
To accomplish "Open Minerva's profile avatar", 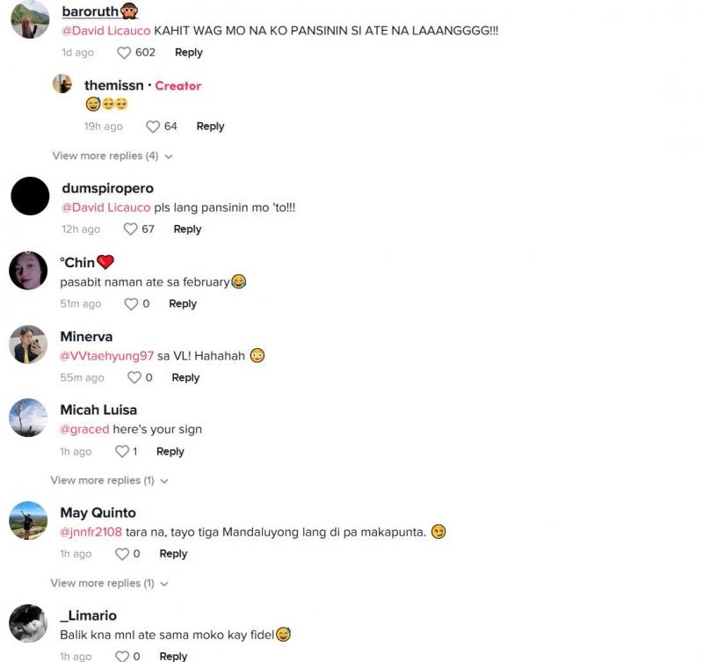I will 28,345.
